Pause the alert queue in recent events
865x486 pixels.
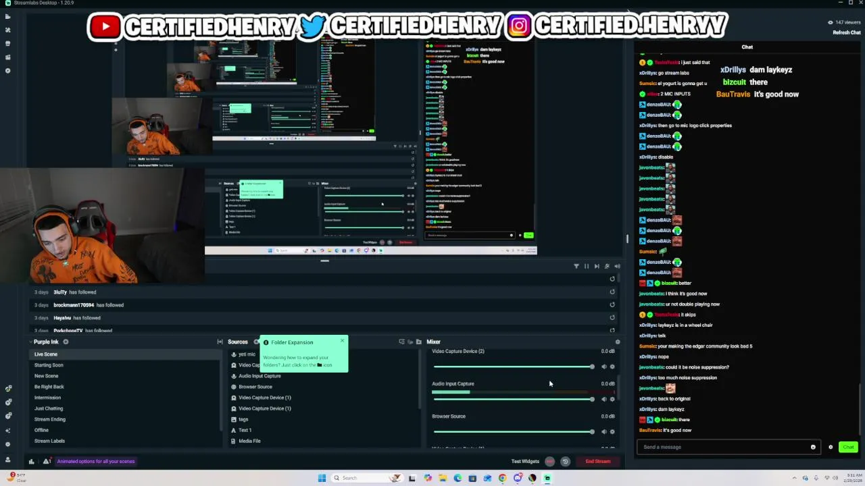587,266
